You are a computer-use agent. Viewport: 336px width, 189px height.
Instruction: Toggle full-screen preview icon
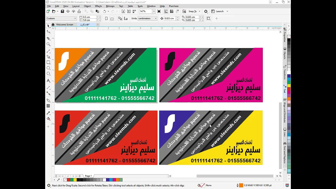[x=159, y=11]
